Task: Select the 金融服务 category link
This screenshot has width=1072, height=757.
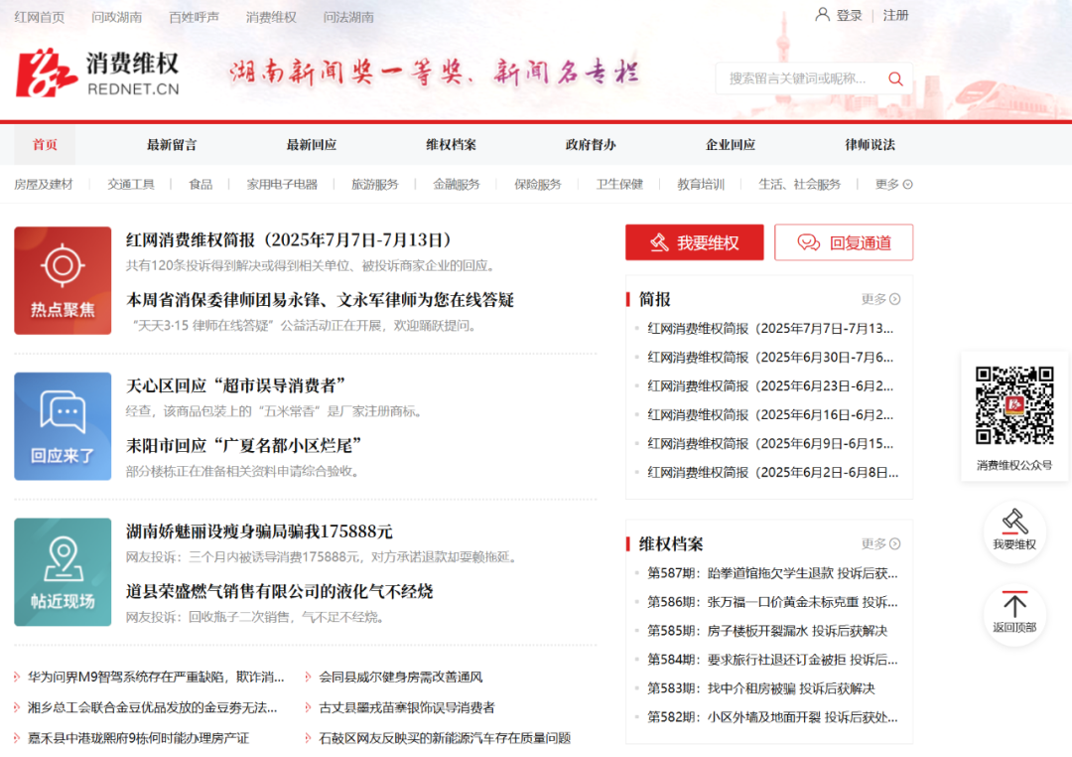Action: coord(457,184)
